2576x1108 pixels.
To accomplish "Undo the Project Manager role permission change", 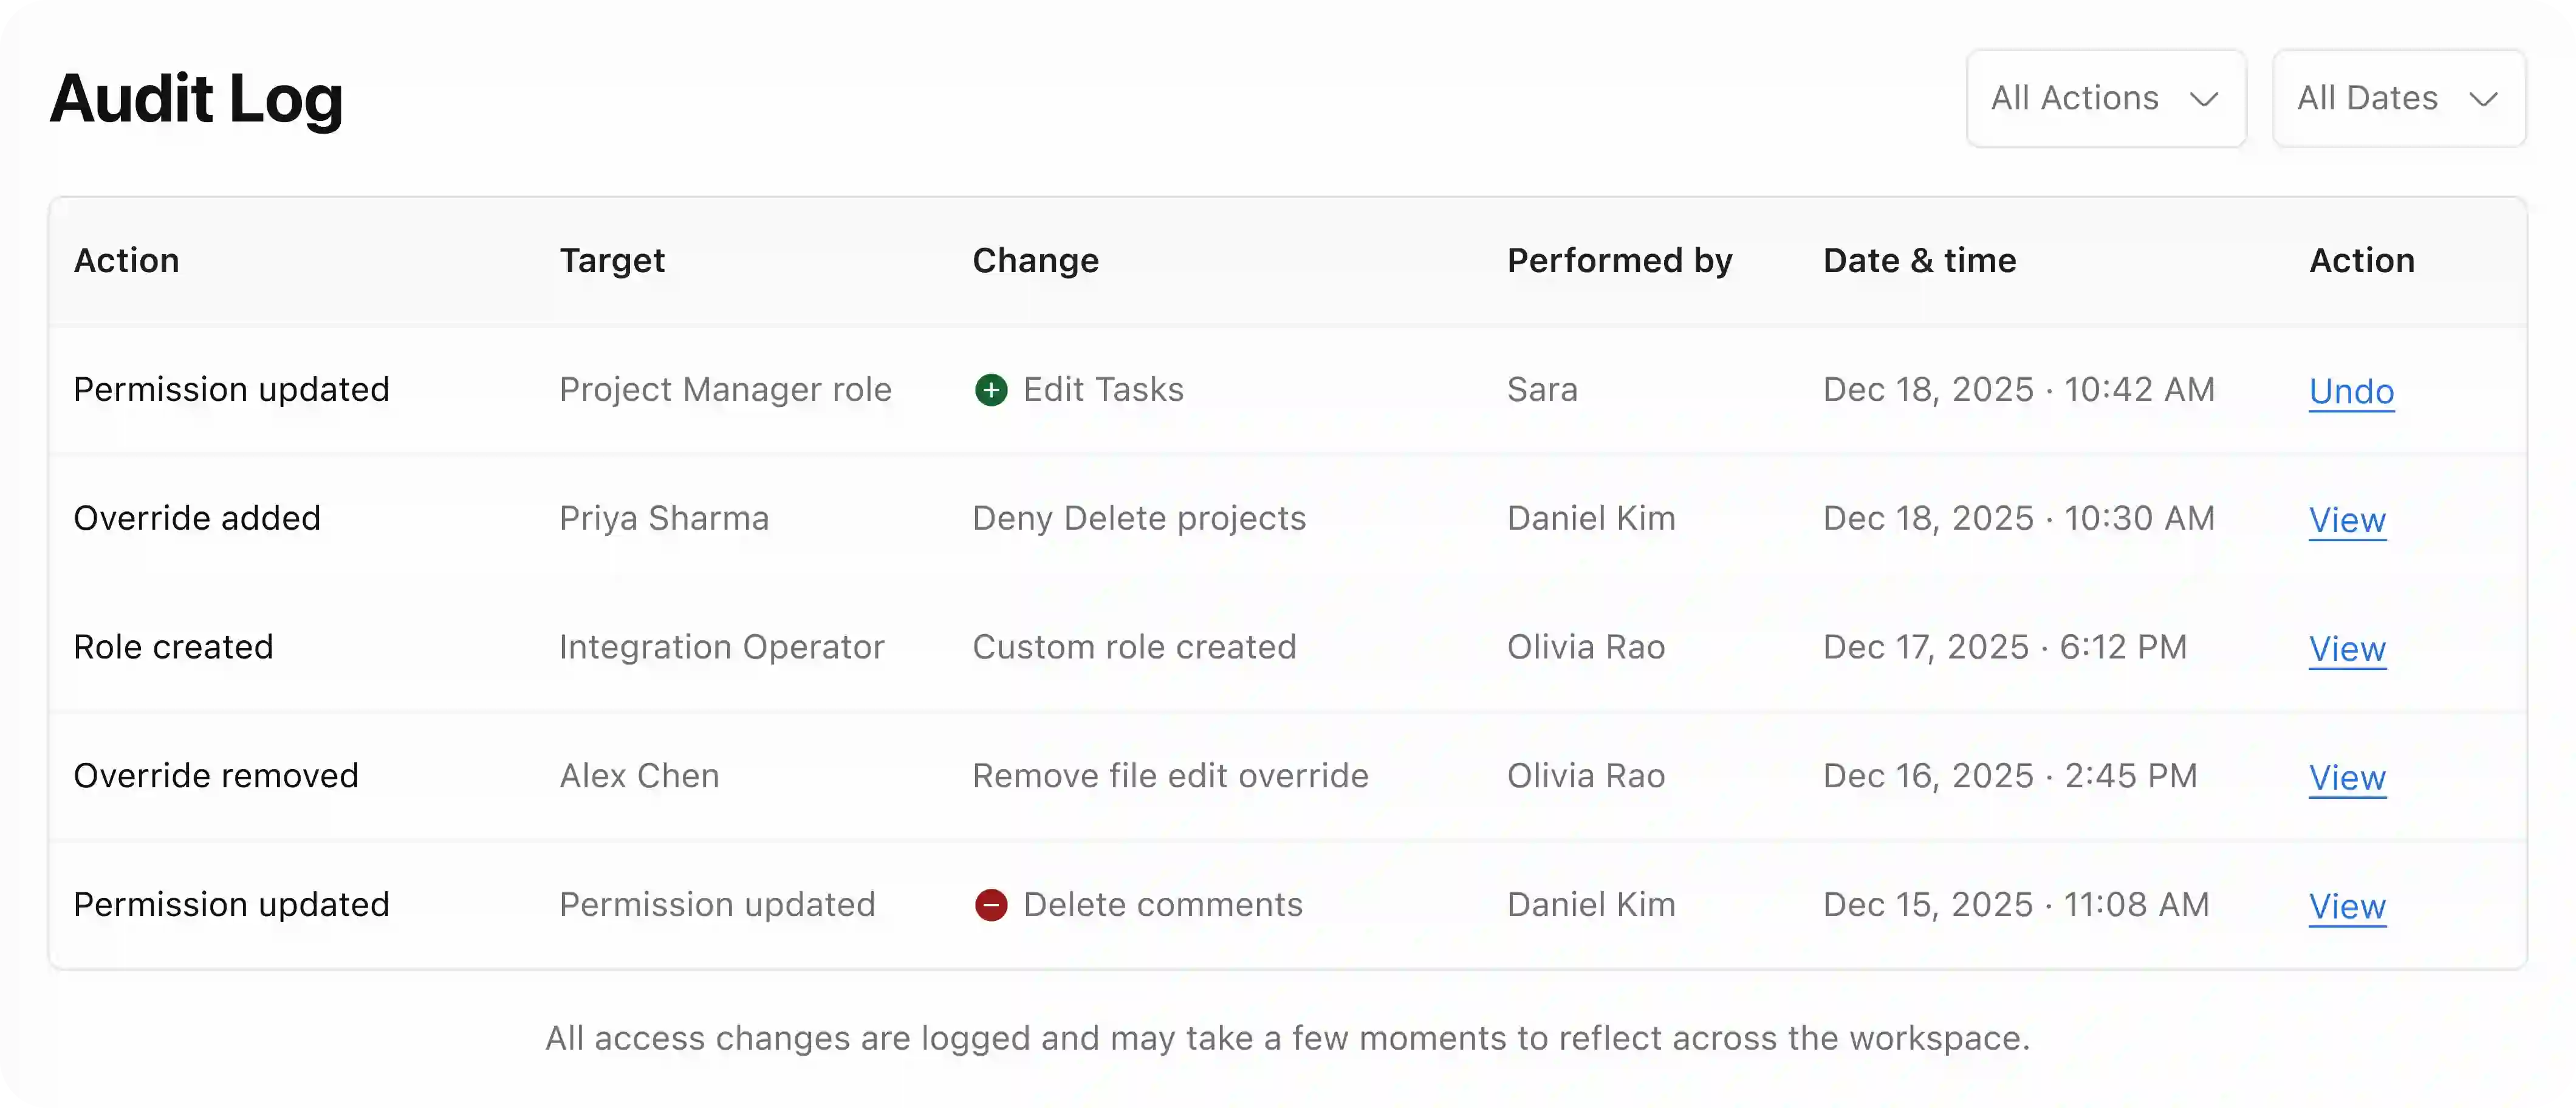I will coord(2350,391).
